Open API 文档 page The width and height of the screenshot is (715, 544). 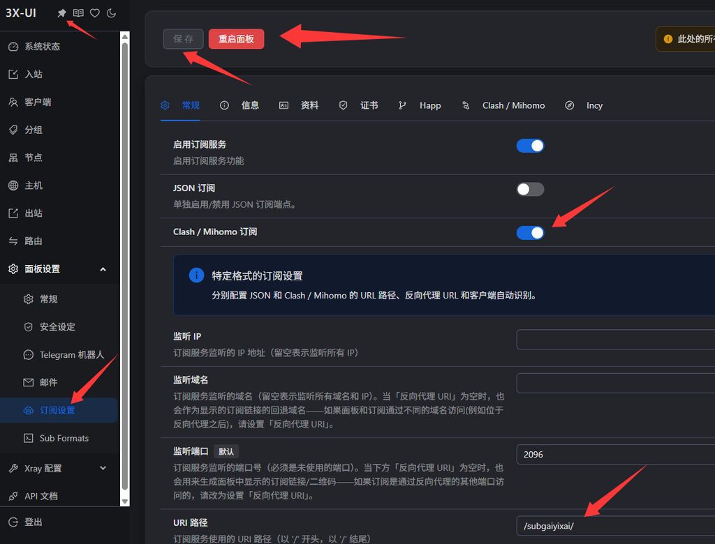59,496
